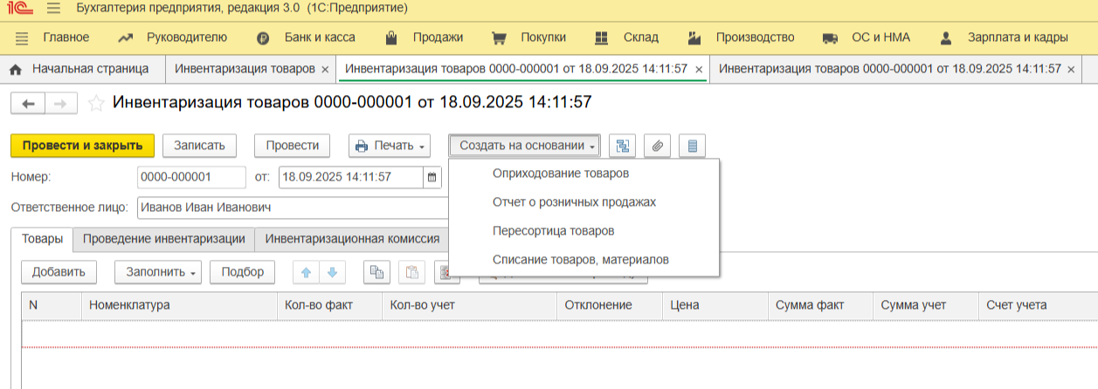Expand the Печать dropdown
This screenshot has height=389, width=1098.
[x=390, y=146]
